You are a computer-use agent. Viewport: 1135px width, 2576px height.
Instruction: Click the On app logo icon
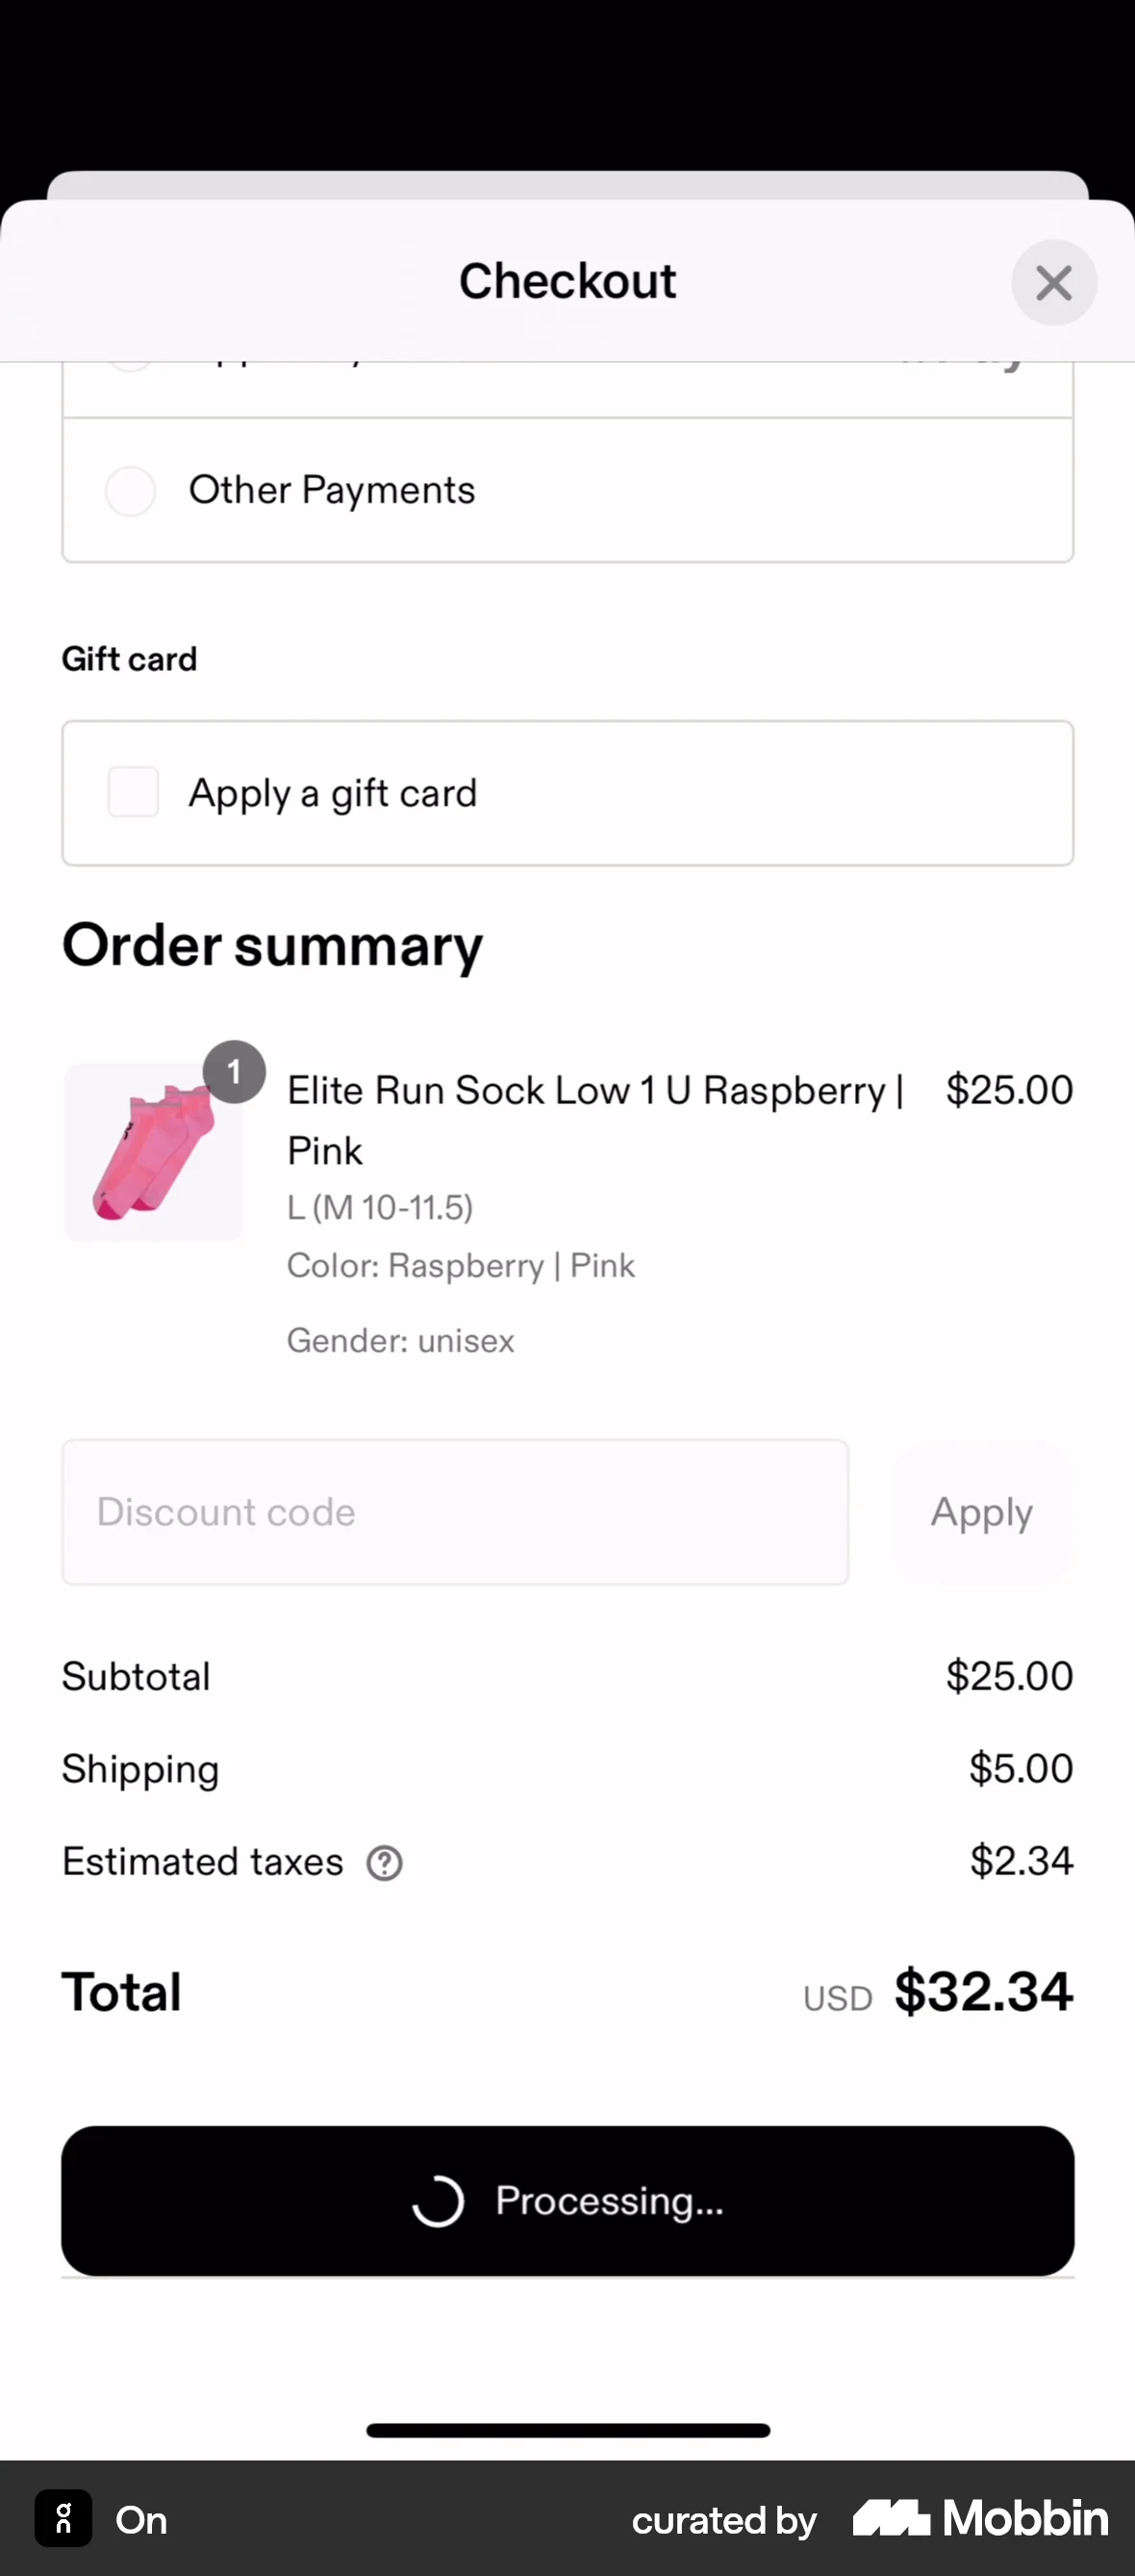63,2518
